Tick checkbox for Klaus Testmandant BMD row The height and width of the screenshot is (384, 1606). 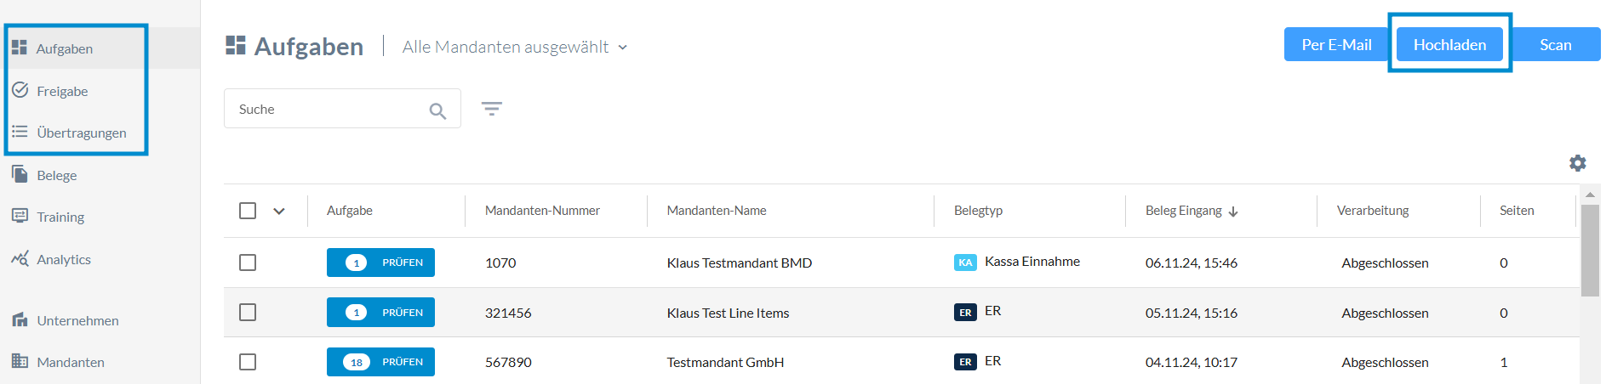248,263
